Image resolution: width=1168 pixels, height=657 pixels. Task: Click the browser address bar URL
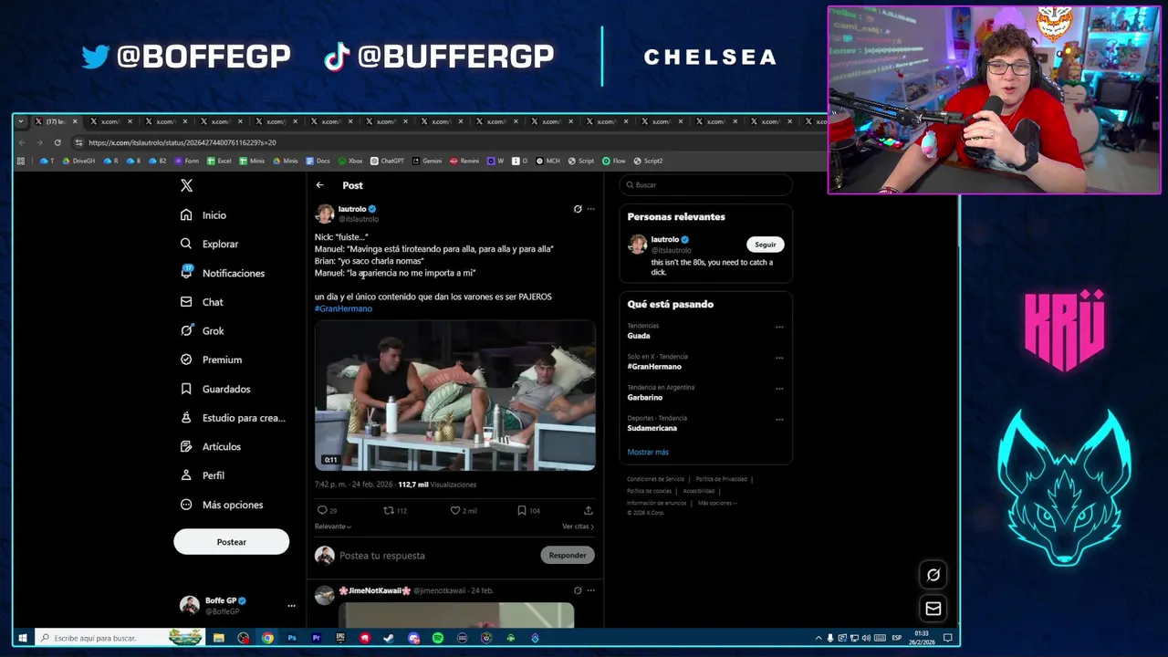[x=182, y=142]
